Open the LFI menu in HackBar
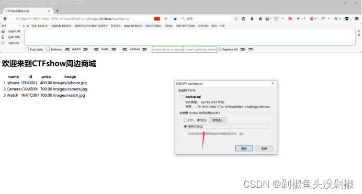This screenshot has height=194, width=362. click(x=222, y=26)
